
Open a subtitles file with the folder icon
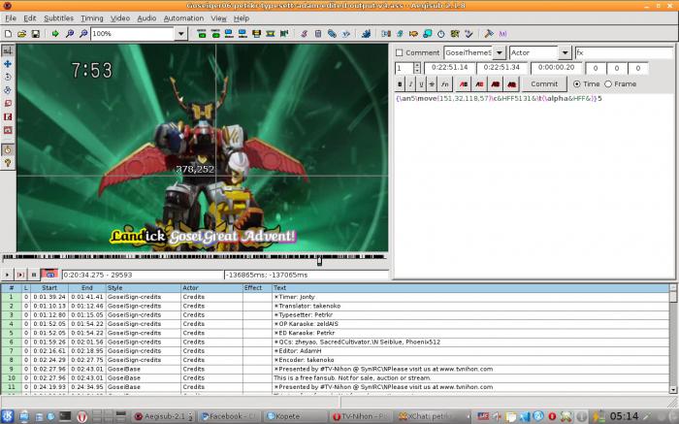pyautogui.click(x=21, y=33)
